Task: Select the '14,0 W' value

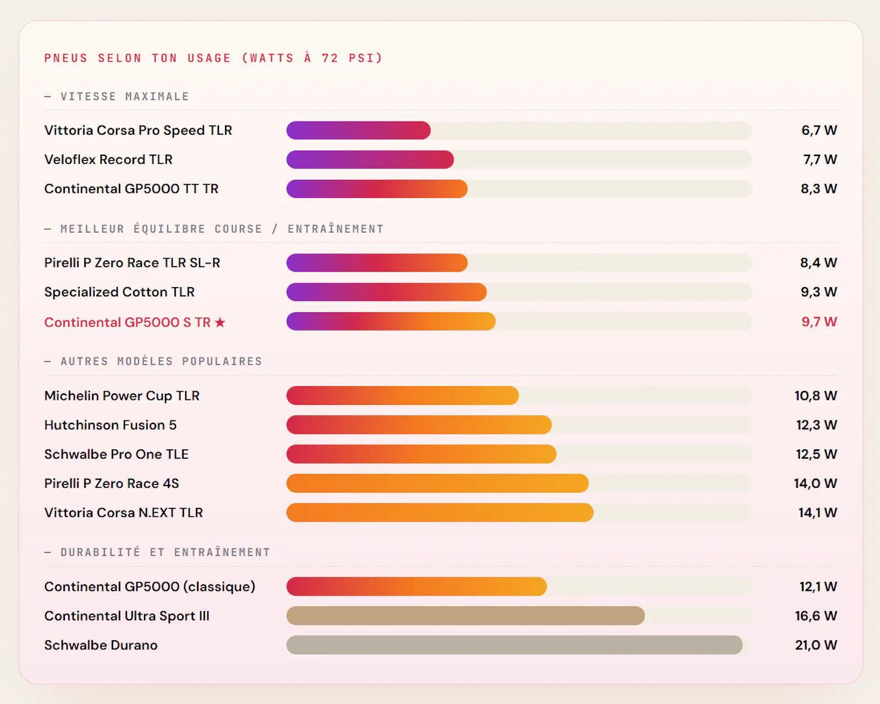Action: (816, 483)
